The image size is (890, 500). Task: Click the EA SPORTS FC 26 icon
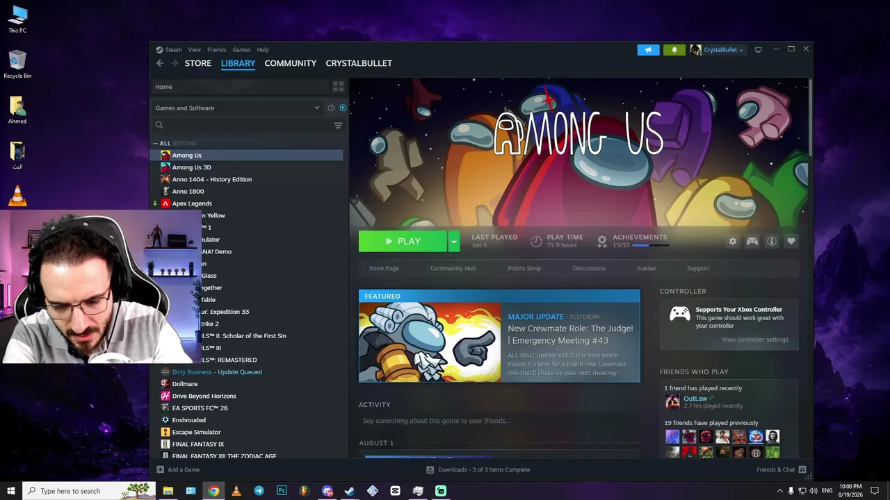point(165,408)
